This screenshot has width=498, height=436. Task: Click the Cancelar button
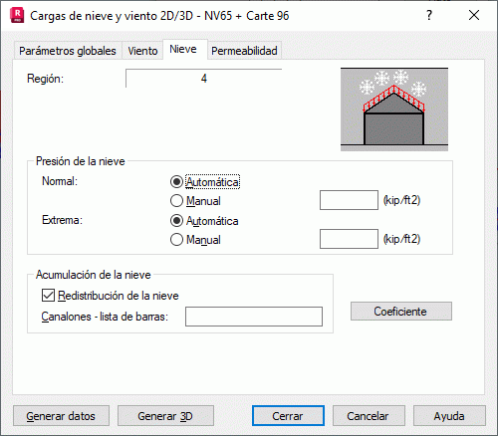[369, 416]
